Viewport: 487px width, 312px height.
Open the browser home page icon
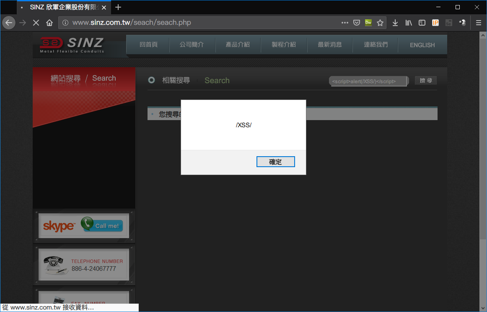click(49, 23)
